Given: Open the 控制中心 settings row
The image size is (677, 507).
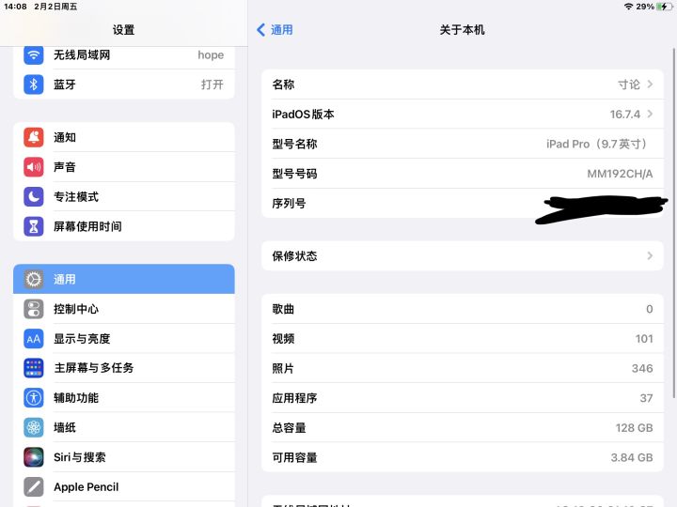Looking at the screenshot, I should [124, 309].
